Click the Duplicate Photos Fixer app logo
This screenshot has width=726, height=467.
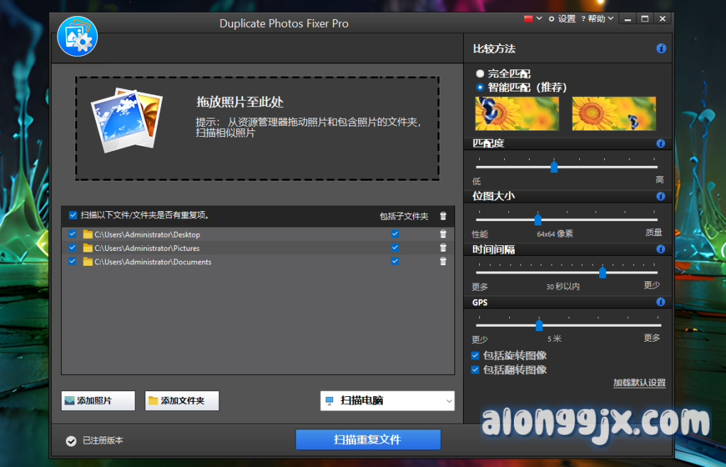tap(77, 36)
